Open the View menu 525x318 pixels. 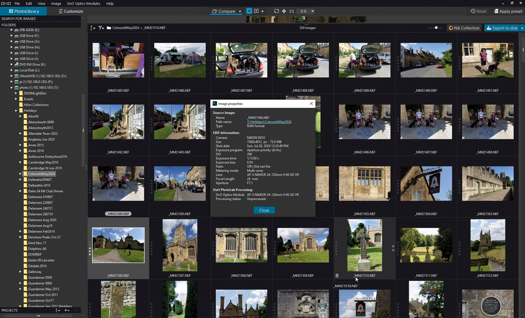pos(41,3)
